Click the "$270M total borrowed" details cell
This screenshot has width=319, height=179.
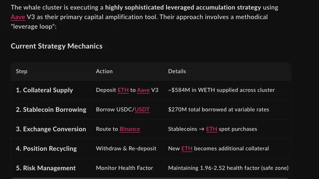[x=218, y=109]
